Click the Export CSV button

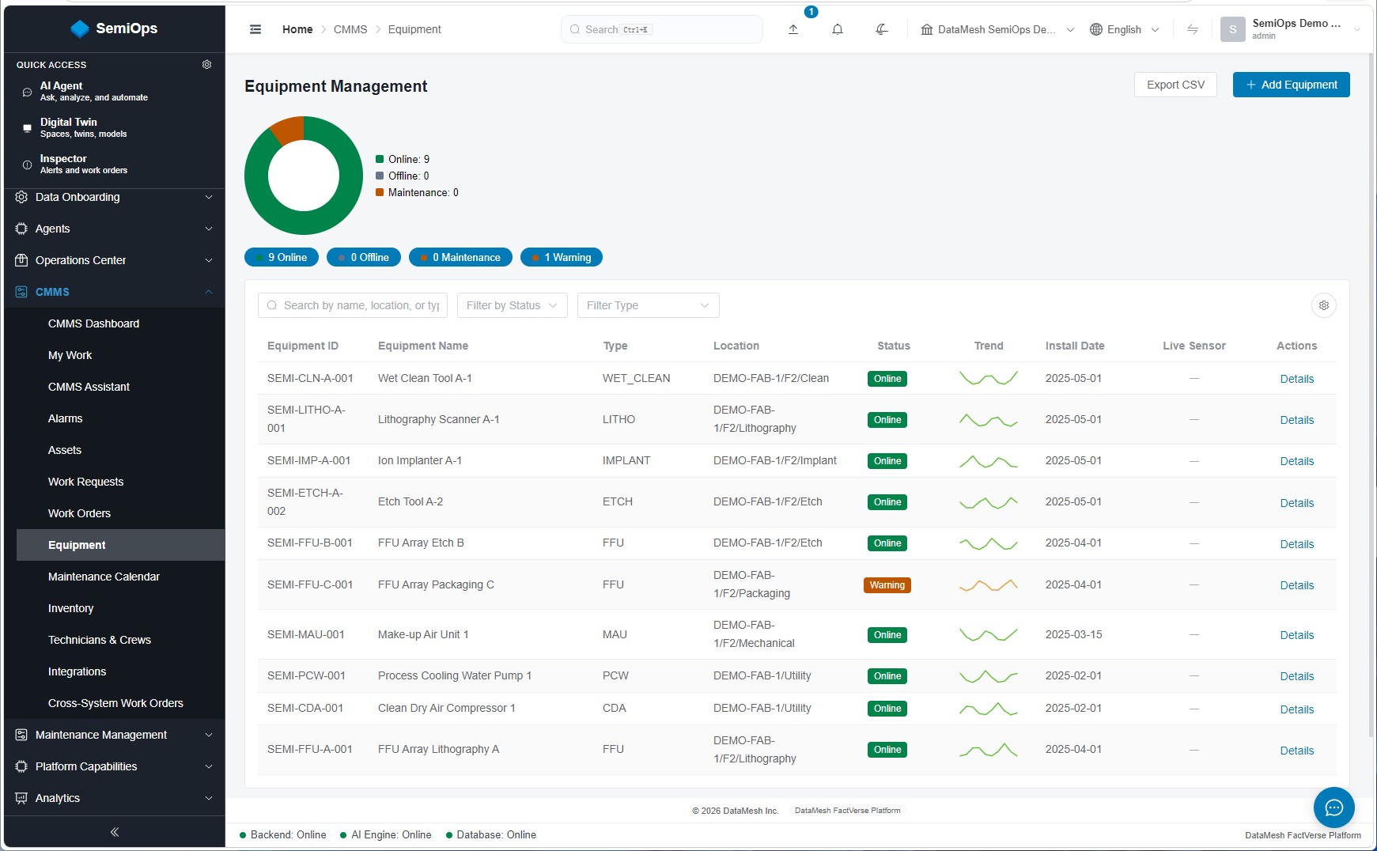tap(1175, 85)
